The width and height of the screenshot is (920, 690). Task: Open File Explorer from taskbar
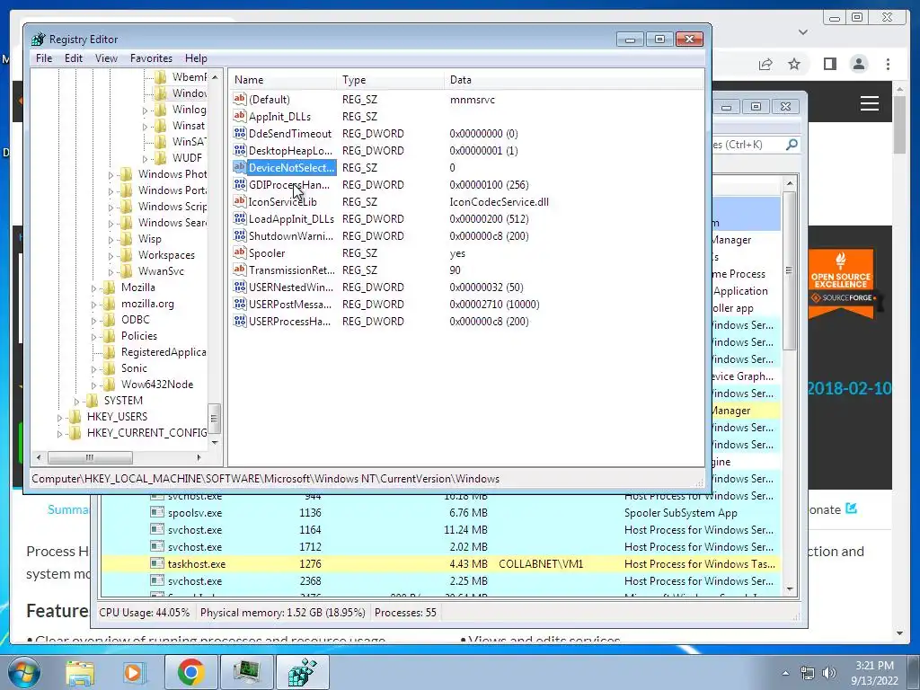pos(80,672)
